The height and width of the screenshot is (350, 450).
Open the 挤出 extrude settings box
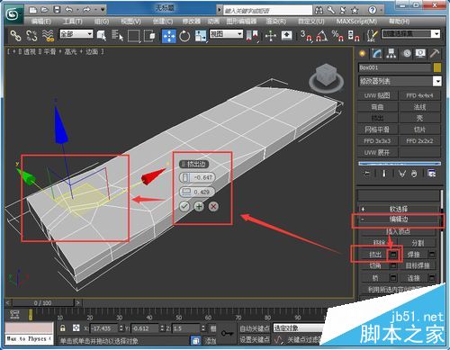[393, 255]
